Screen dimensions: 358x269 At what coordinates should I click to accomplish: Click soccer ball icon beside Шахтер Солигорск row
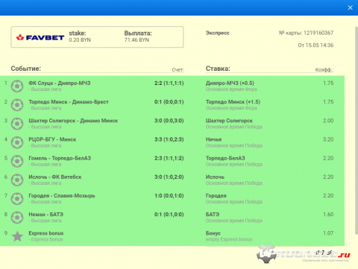(17, 124)
